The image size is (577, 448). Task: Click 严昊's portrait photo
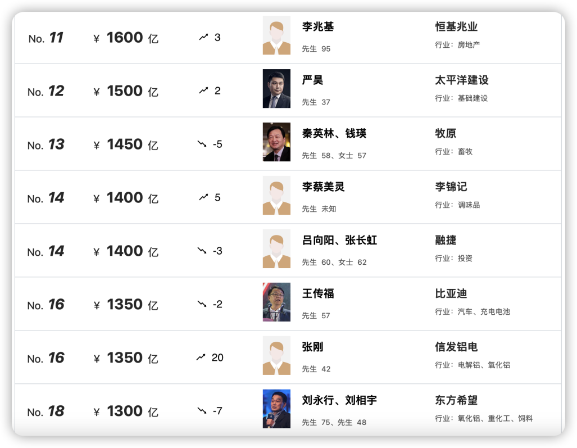276,89
